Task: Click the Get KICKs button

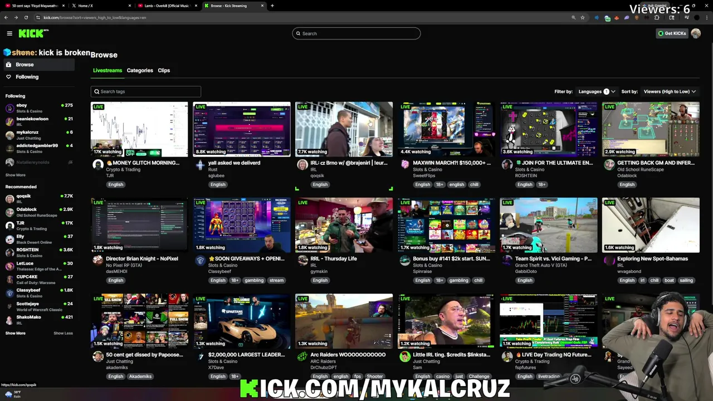Action: [x=672, y=33]
